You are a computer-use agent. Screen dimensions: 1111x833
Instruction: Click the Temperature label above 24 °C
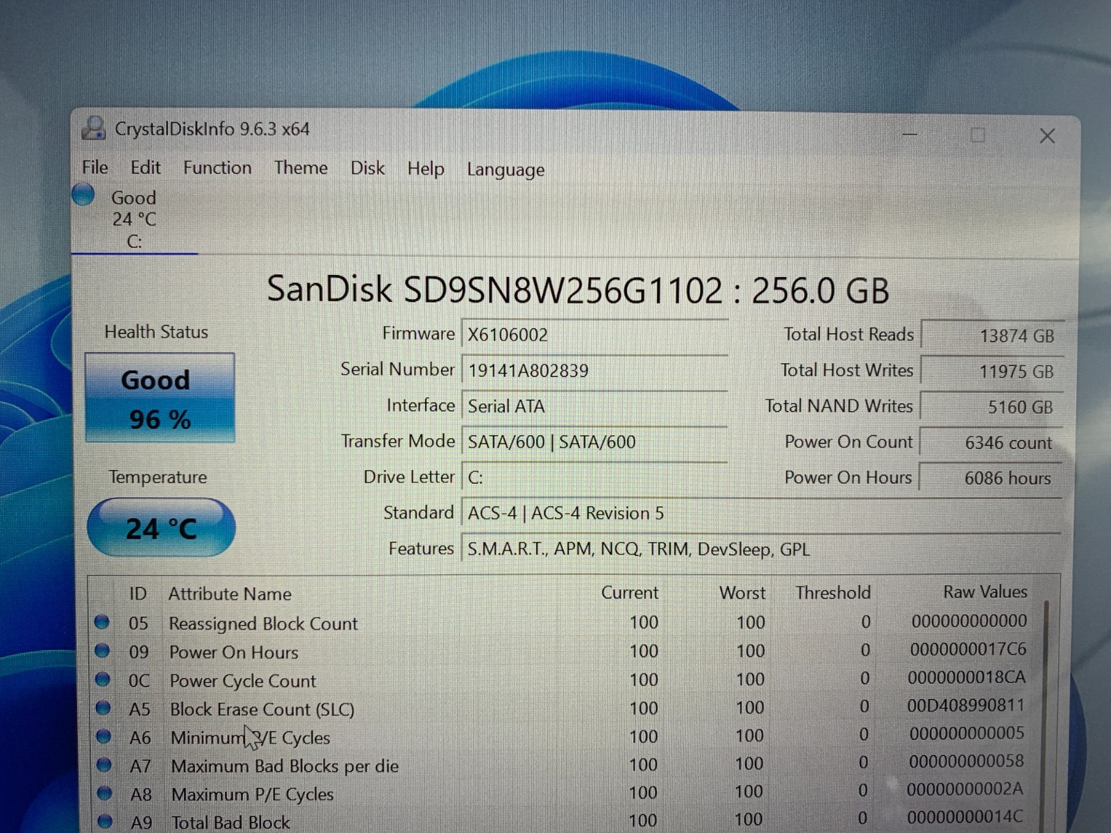tap(158, 477)
